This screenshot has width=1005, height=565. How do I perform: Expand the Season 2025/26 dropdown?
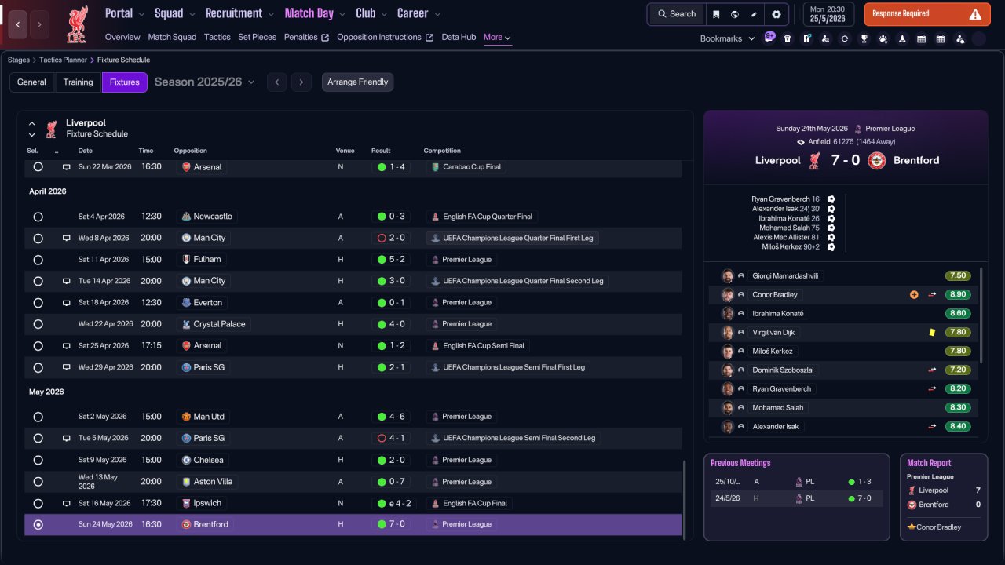coord(204,82)
